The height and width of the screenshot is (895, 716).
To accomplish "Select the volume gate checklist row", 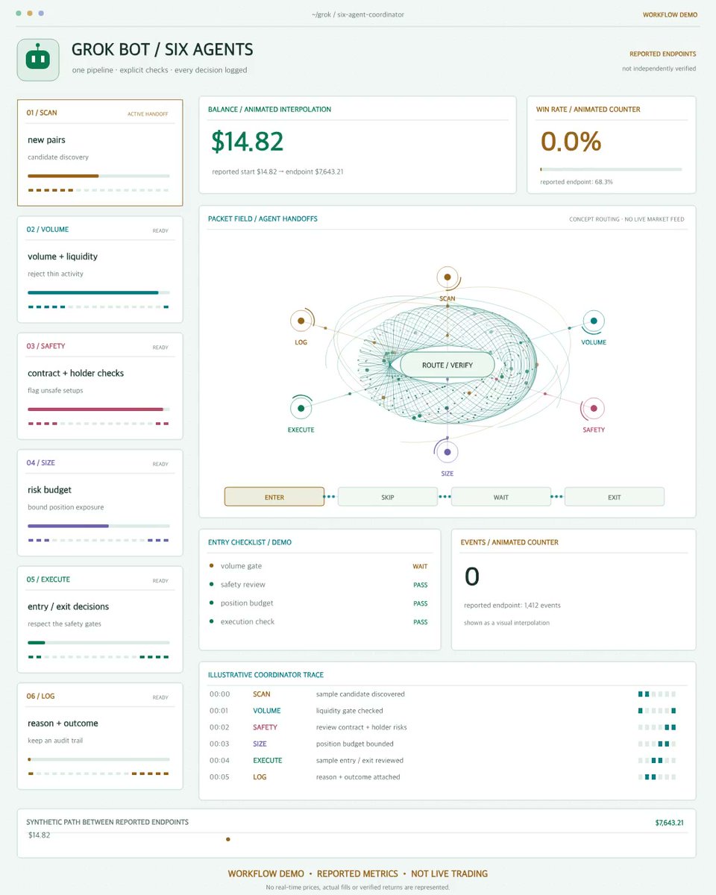I will (x=320, y=566).
